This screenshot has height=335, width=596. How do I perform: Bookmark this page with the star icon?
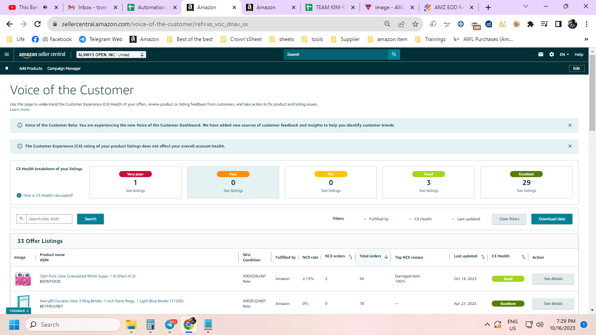[x=415, y=24]
